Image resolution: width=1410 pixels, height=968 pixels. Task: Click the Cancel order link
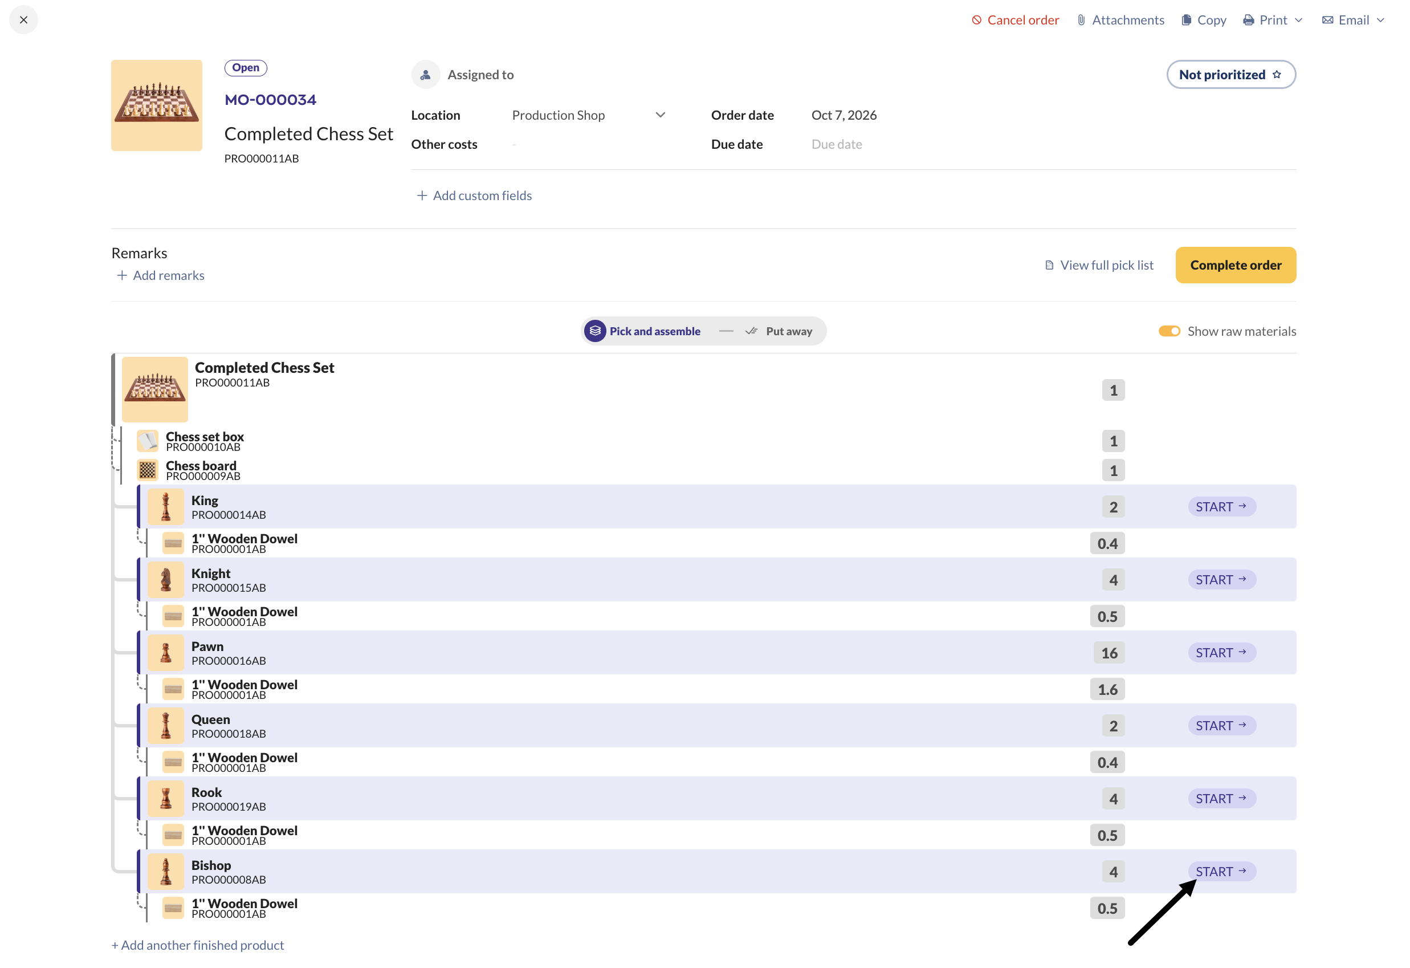pyautogui.click(x=1015, y=20)
